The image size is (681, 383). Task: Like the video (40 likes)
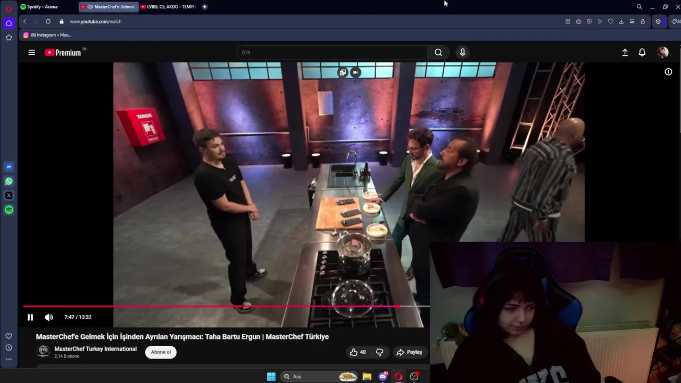point(358,352)
